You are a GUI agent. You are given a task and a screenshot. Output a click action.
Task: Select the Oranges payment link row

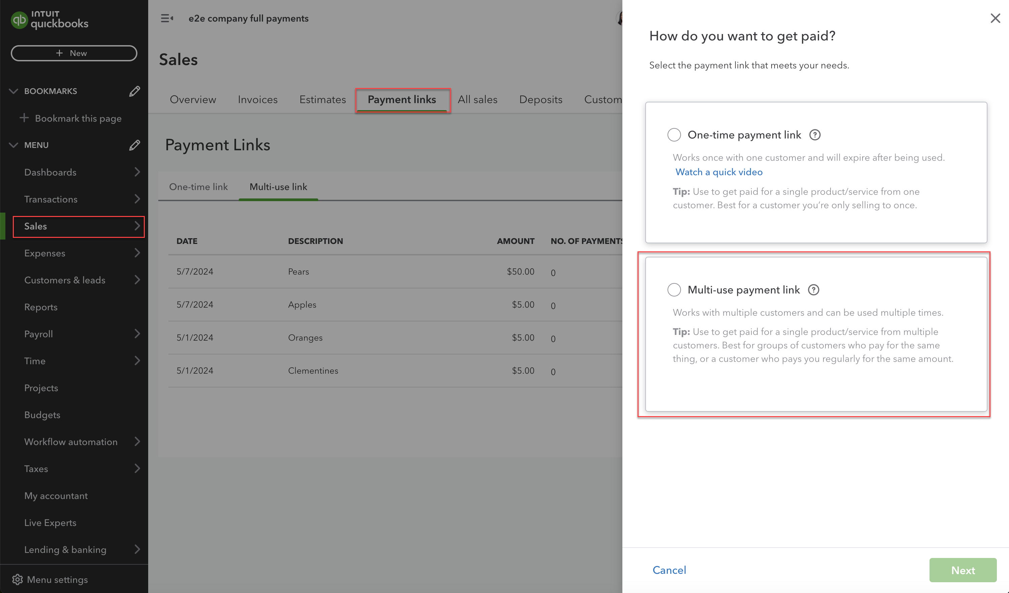(x=395, y=337)
